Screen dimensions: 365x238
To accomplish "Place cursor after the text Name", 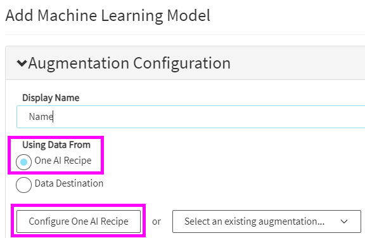I will [53, 117].
